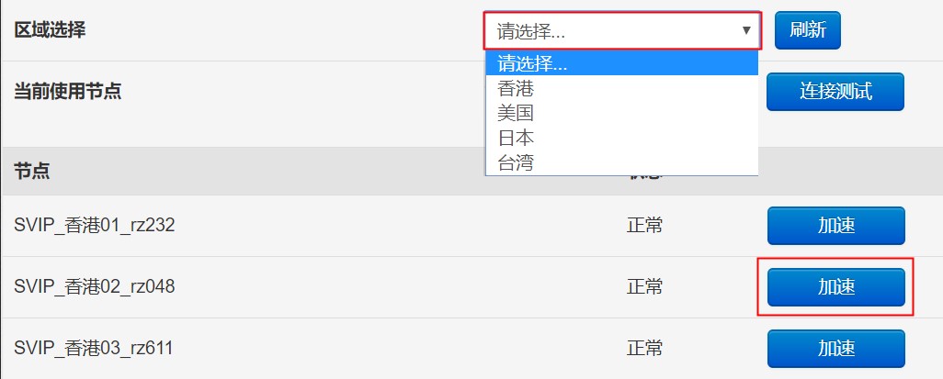
Task: Click the 节点 column header
Action: pos(32,172)
